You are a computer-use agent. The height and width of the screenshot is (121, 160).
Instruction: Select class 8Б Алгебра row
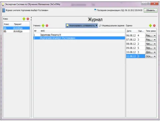(x=17, y=31)
